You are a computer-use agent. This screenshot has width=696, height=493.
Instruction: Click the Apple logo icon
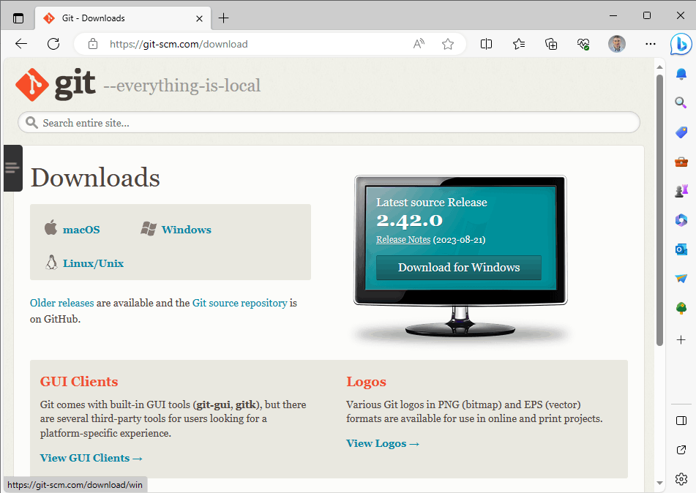(x=50, y=227)
